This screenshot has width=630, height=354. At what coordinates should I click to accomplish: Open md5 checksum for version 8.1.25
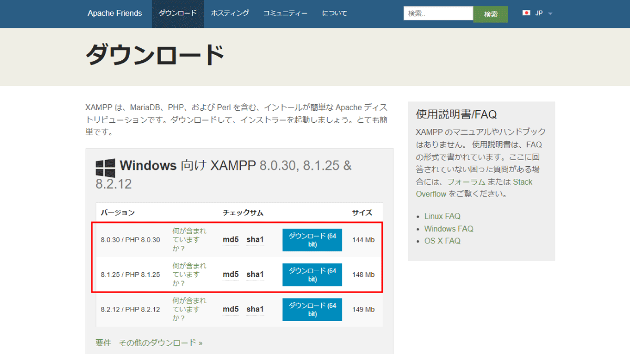[x=230, y=274]
